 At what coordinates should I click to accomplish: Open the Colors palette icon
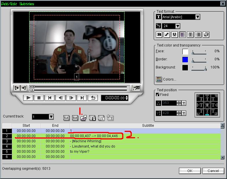pyautogui.click(x=159, y=79)
